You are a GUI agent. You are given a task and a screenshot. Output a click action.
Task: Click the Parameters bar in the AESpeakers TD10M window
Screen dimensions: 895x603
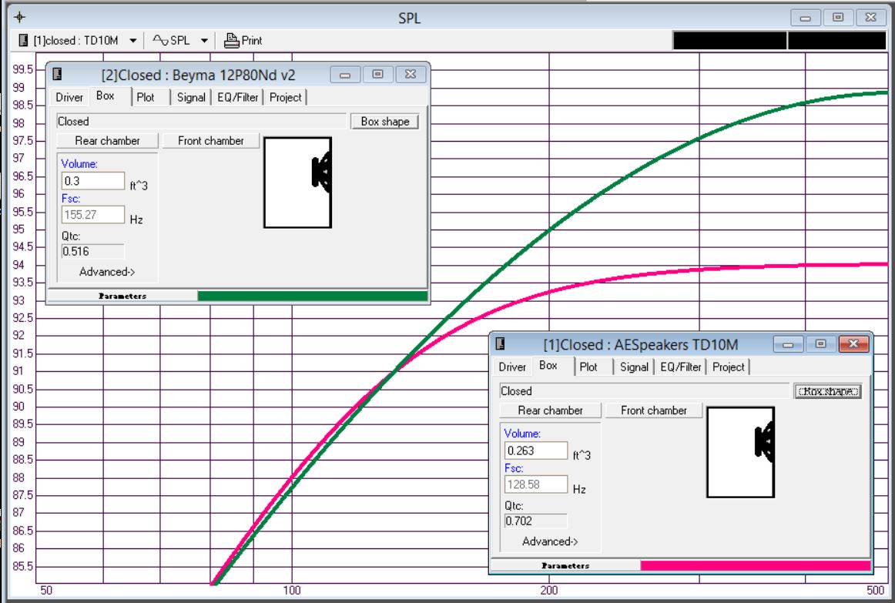pyautogui.click(x=565, y=565)
